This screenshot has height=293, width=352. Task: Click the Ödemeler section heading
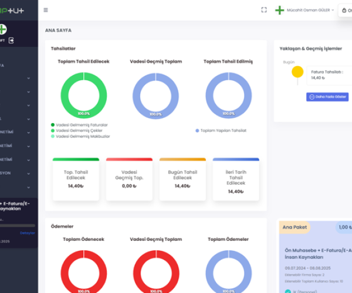(x=62, y=226)
